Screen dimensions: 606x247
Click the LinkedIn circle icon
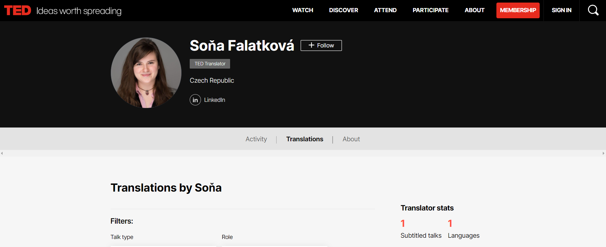pyautogui.click(x=195, y=100)
